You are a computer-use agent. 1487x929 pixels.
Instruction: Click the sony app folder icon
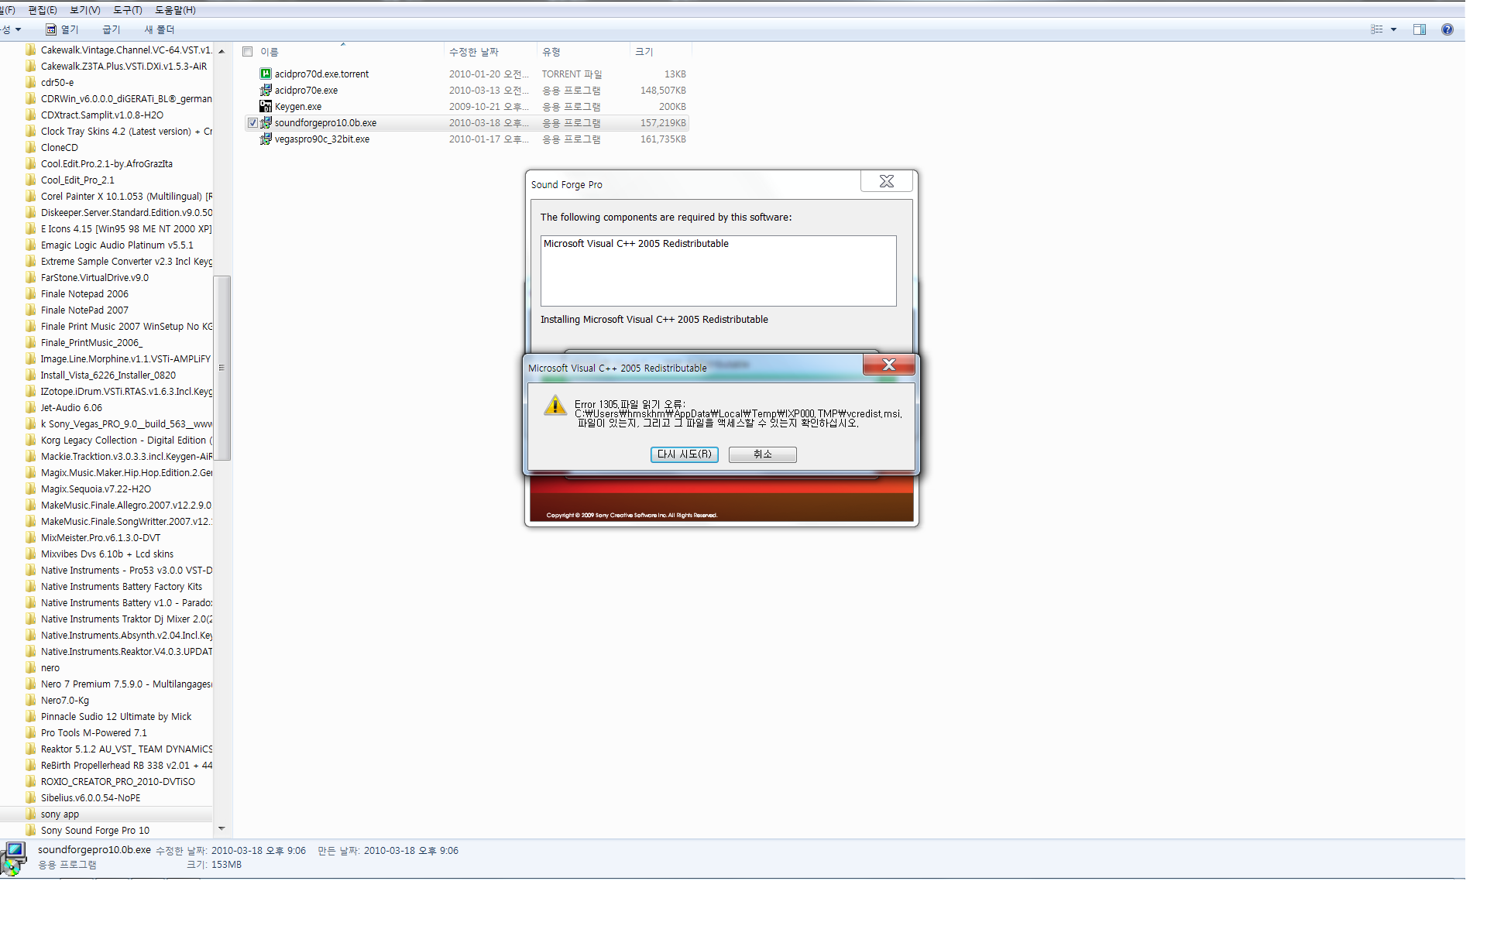click(31, 814)
